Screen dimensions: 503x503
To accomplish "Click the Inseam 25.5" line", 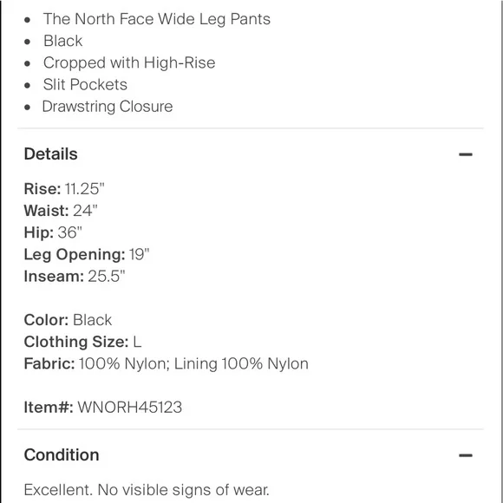I will 75,276.
